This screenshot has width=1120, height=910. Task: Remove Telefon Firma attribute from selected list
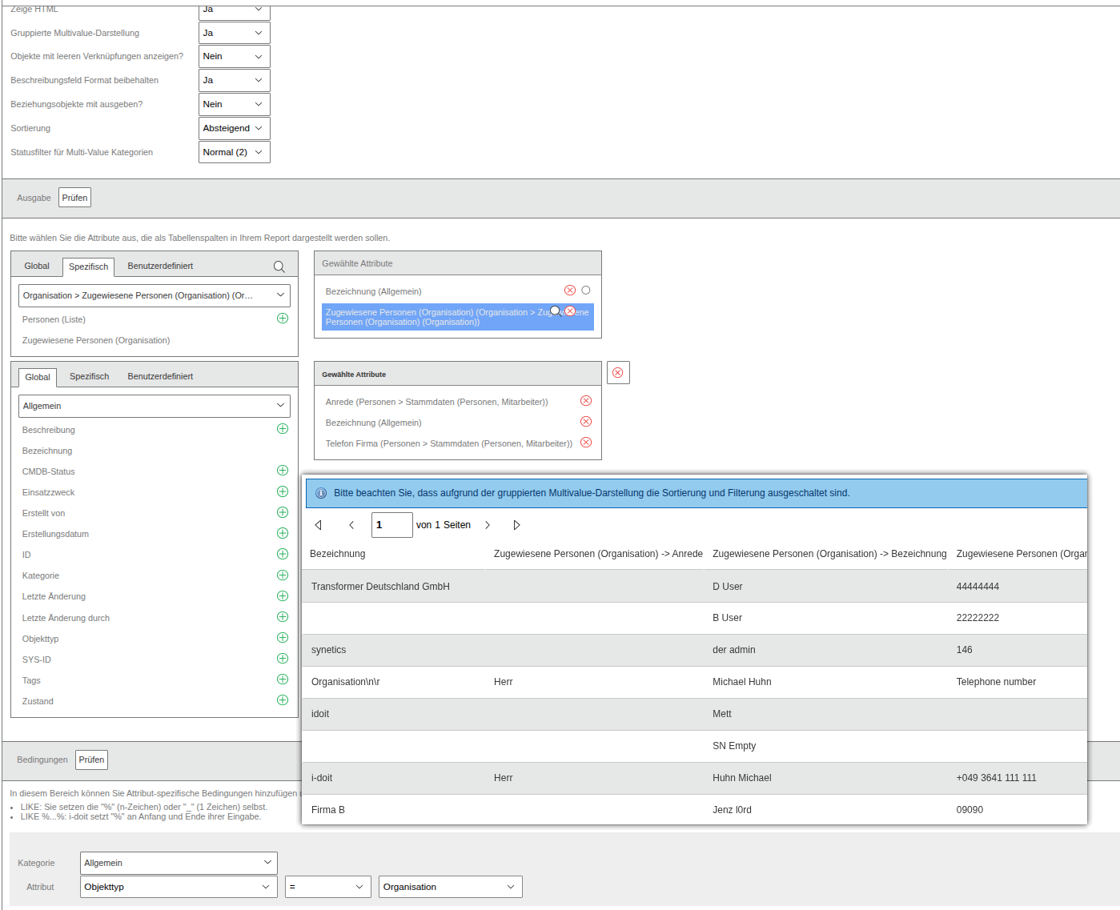(586, 443)
